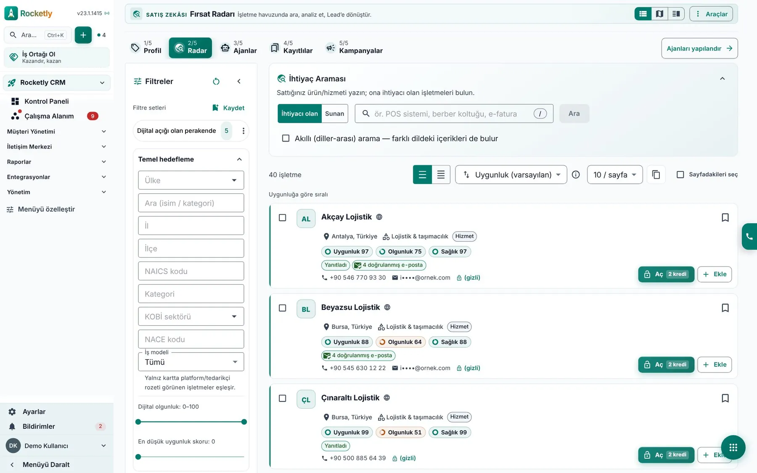
Task: Select the comfortable card list layout
Action: coord(422,174)
